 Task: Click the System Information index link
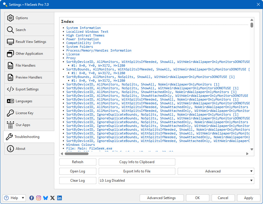(83, 28)
